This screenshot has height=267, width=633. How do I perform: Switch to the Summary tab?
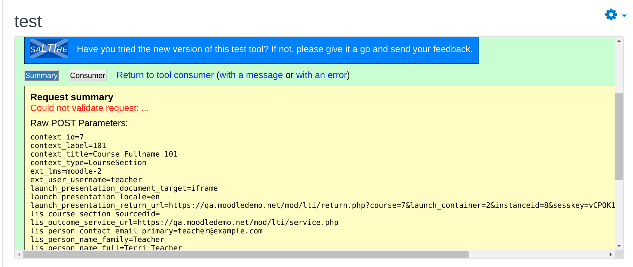click(41, 75)
